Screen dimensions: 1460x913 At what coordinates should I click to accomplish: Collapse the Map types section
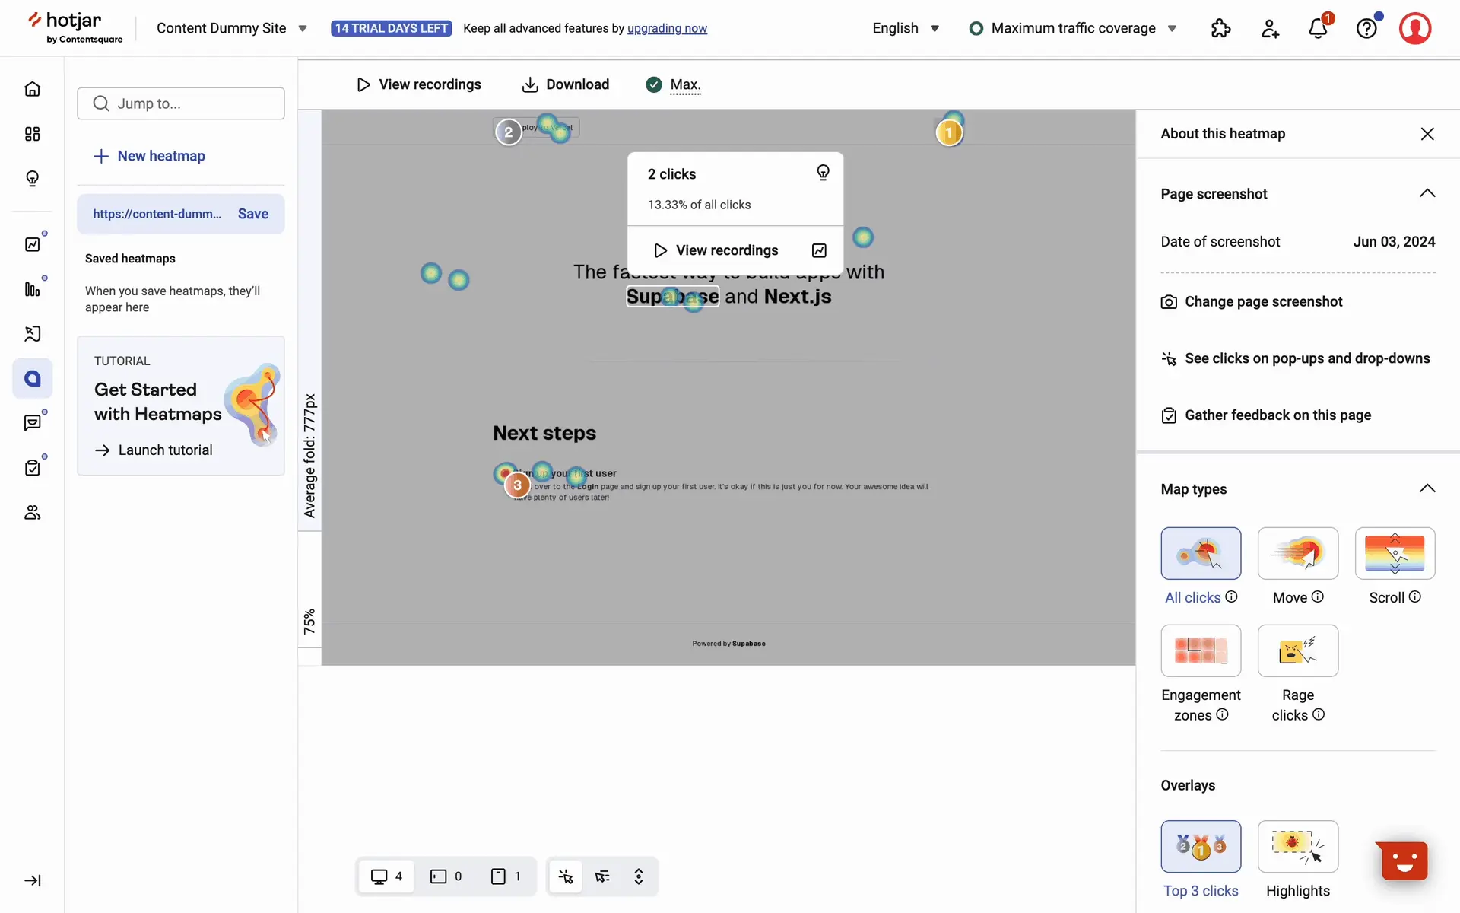click(x=1427, y=488)
